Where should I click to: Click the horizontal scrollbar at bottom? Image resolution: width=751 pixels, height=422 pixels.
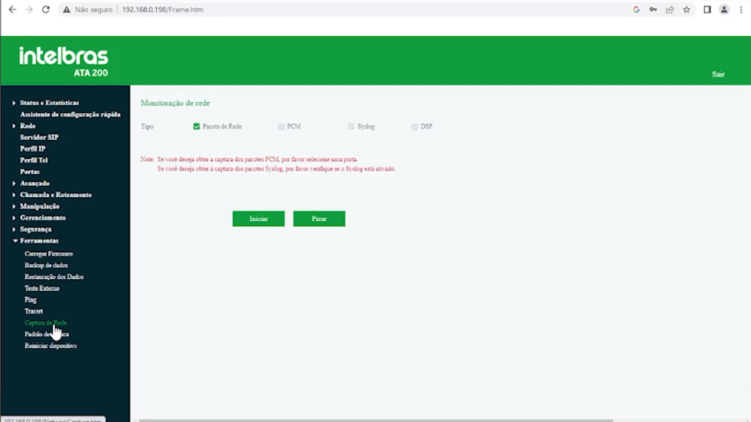[x=375, y=420]
